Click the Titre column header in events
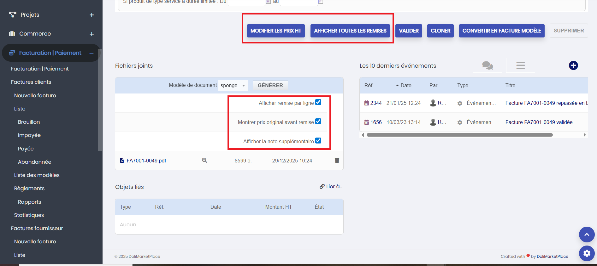 click(510, 85)
